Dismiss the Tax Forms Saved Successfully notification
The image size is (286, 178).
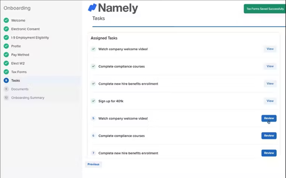click(265, 9)
